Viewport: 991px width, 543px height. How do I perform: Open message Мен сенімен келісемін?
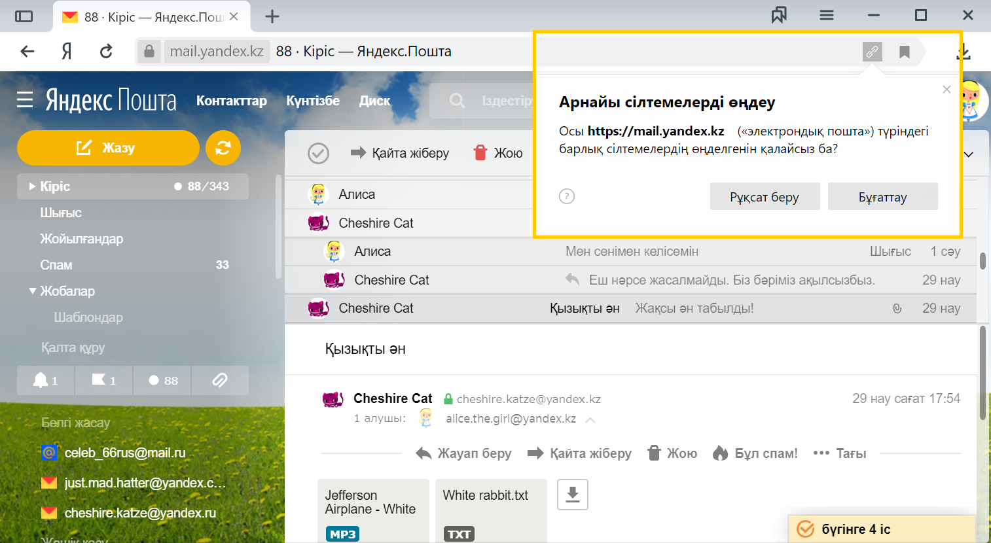coord(630,251)
